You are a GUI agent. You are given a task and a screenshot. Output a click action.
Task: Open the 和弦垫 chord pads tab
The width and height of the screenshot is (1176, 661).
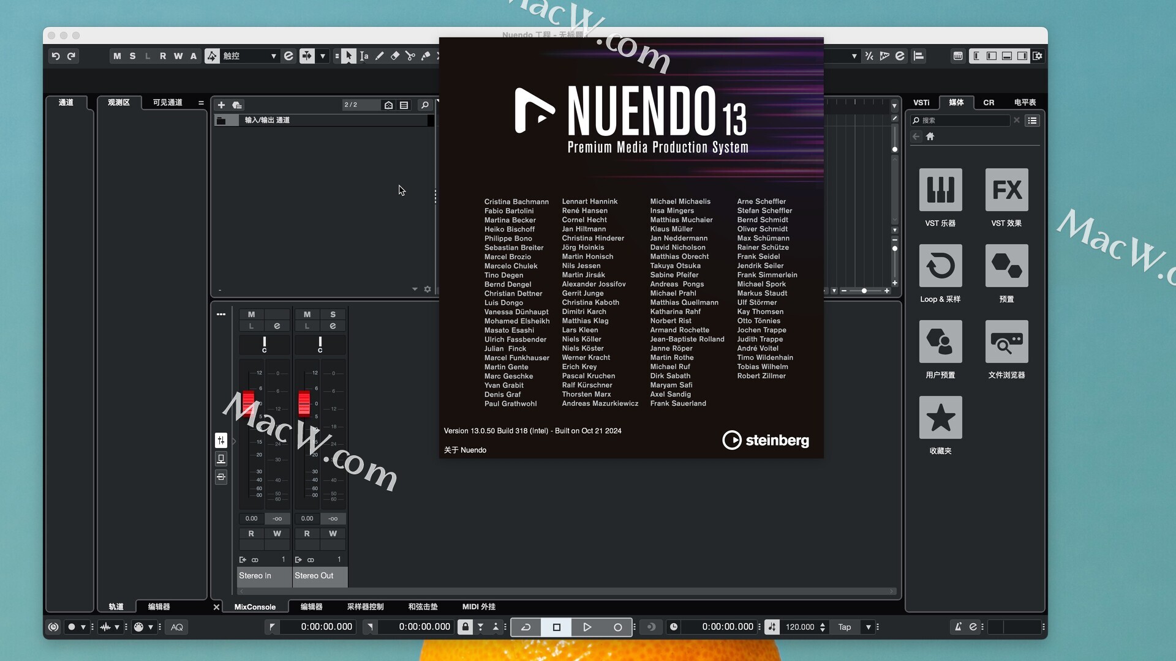click(423, 607)
